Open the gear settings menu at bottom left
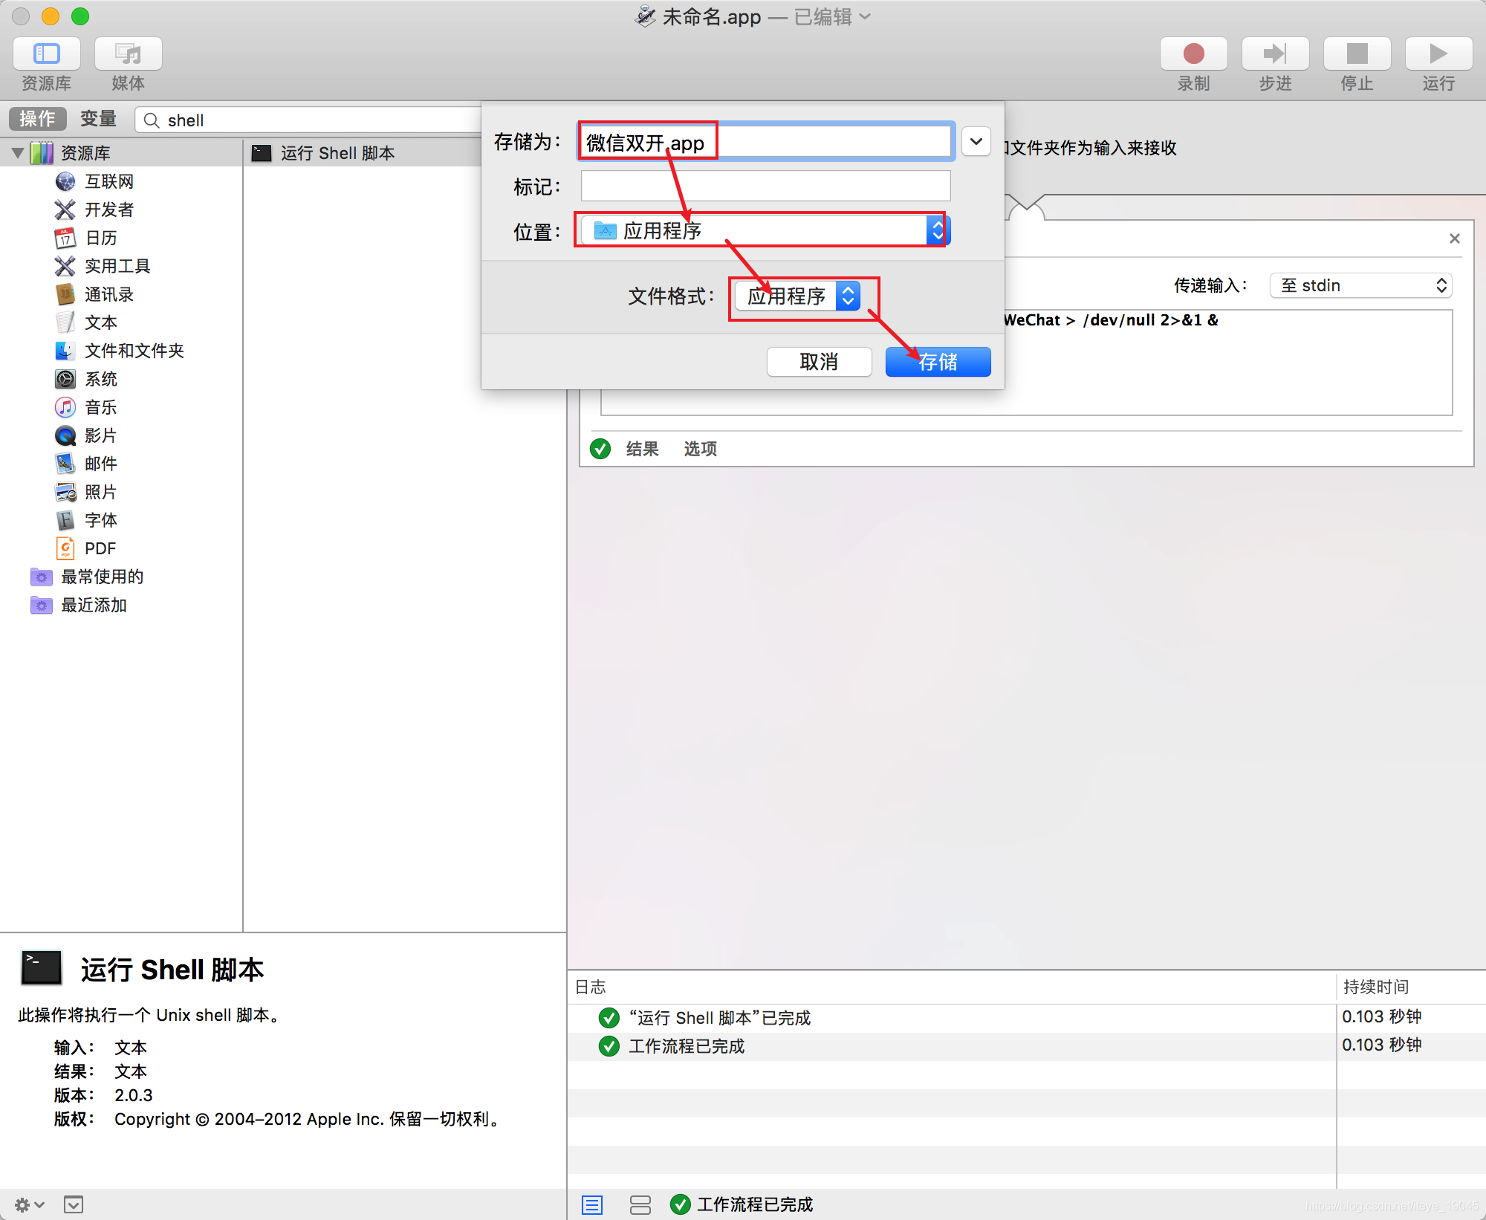The height and width of the screenshot is (1220, 1486). pyautogui.click(x=30, y=1204)
